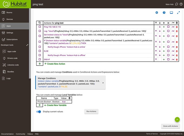Image resolution: width=184 pixels, height=136 pixels.
Task: Expand Manage Conditions with its arrow
Action: point(103,83)
